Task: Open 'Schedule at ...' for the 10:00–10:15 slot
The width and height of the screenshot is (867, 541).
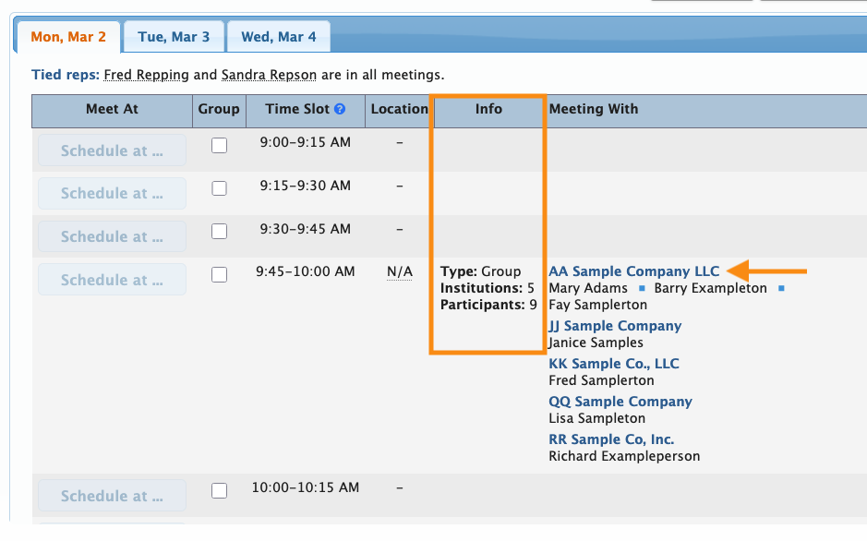Action: click(x=112, y=496)
